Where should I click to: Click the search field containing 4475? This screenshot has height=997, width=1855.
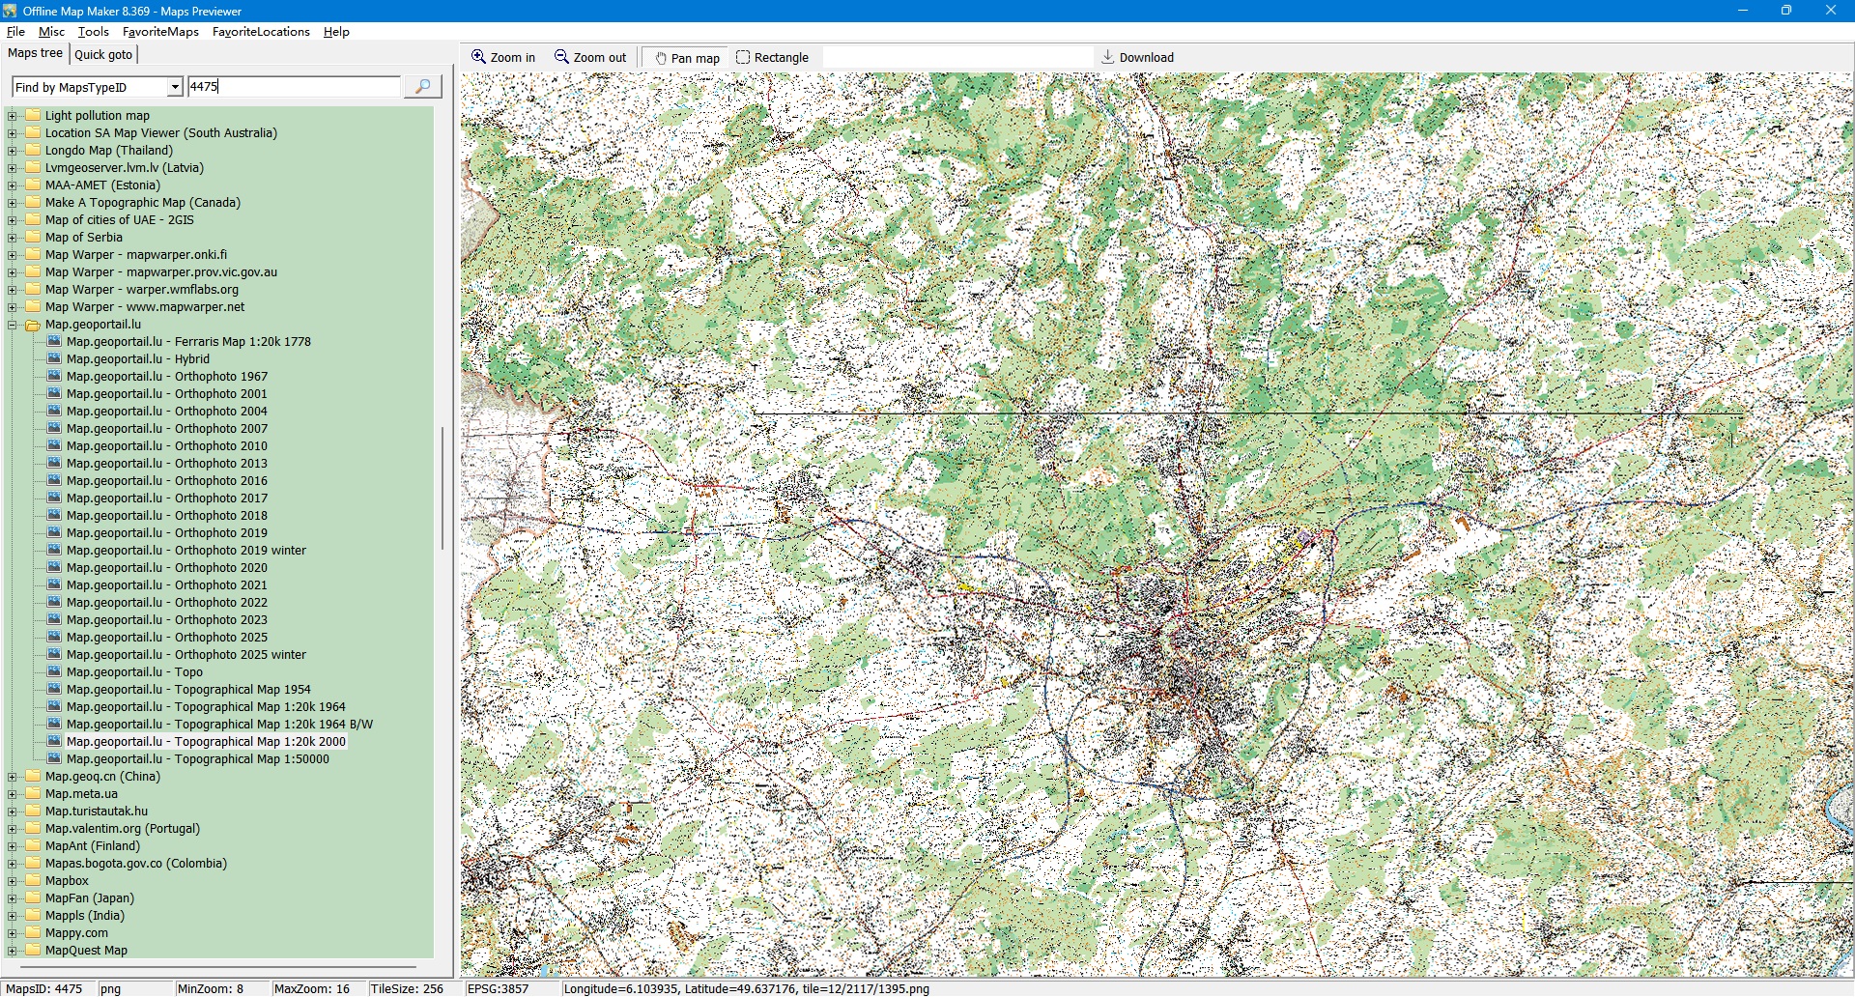(293, 87)
